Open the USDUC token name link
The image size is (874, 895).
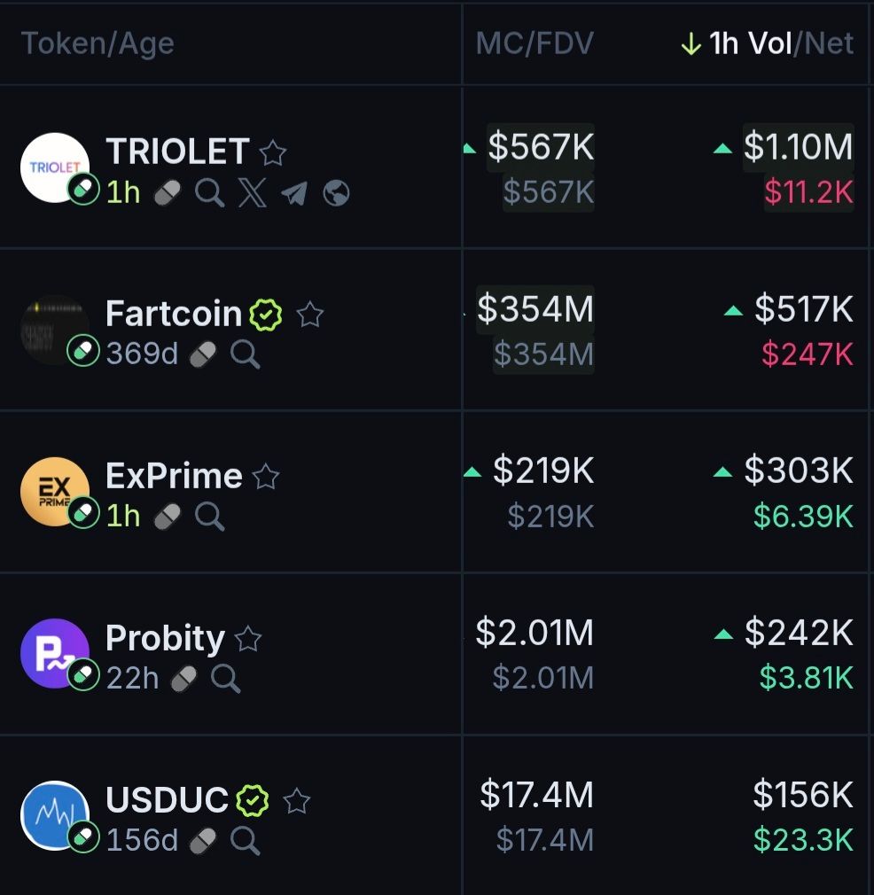(x=168, y=800)
